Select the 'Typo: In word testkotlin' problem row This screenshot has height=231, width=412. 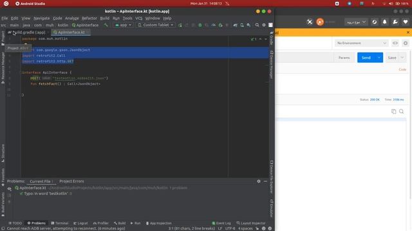pos(46,194)
